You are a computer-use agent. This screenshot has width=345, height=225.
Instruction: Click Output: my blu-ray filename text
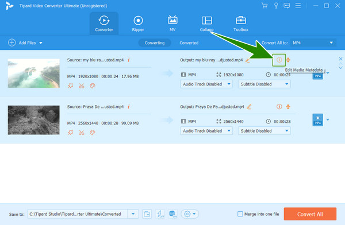coord(212,60)
